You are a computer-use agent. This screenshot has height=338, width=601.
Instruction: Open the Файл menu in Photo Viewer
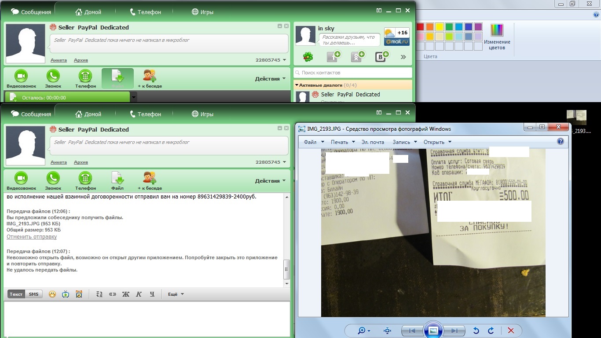point(314,142)
